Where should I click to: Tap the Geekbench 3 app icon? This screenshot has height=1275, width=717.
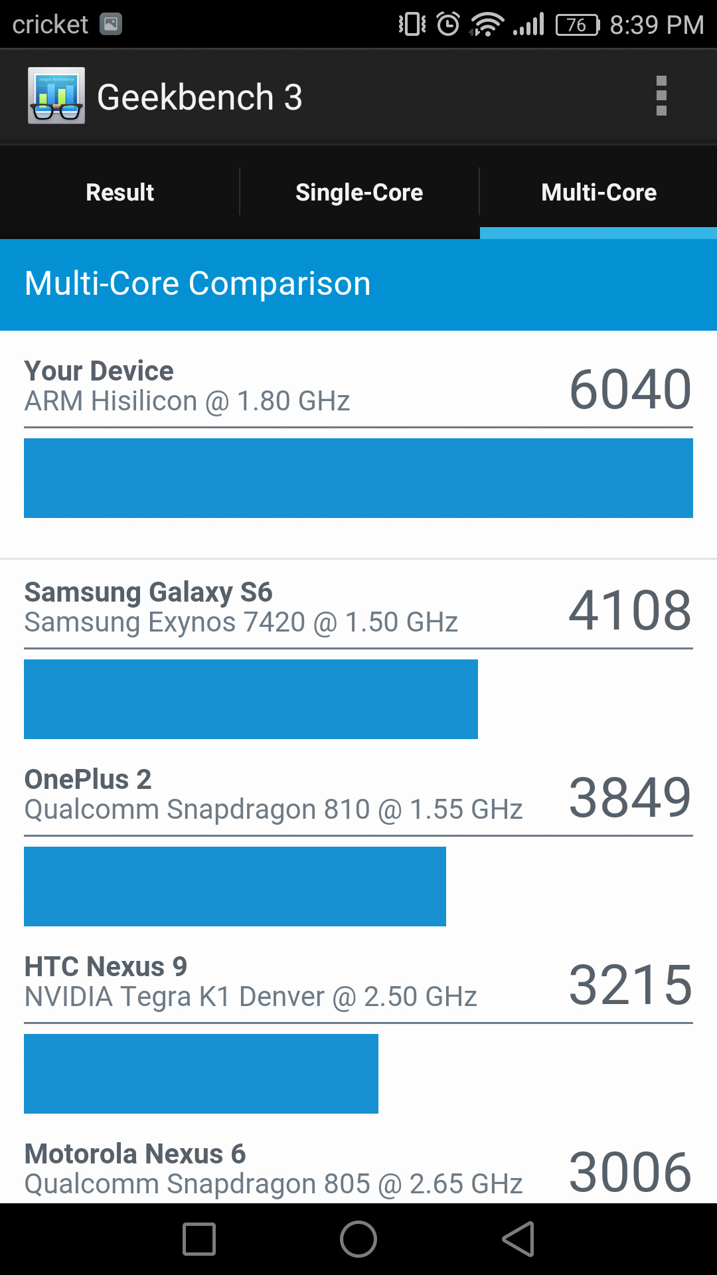coord(56,96)
